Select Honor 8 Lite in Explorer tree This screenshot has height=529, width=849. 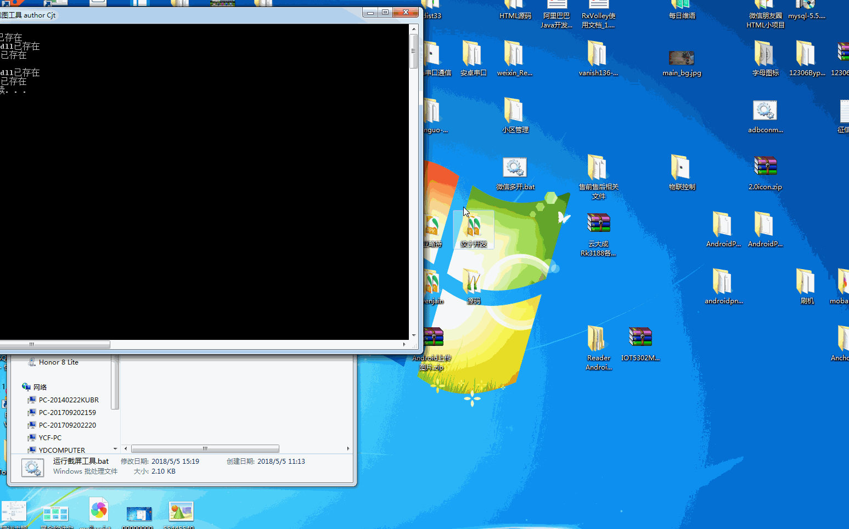[58, 362]
